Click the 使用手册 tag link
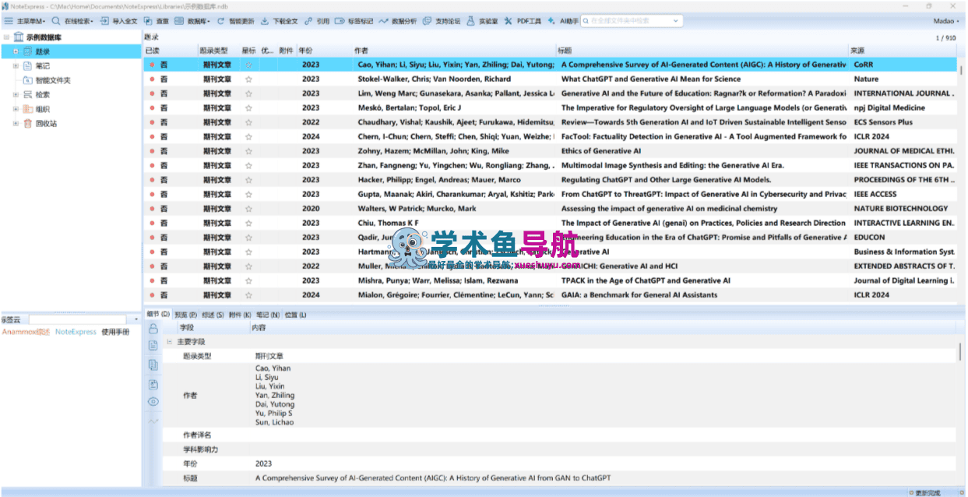Screen dimensions: 968x497 coord(115,332)
